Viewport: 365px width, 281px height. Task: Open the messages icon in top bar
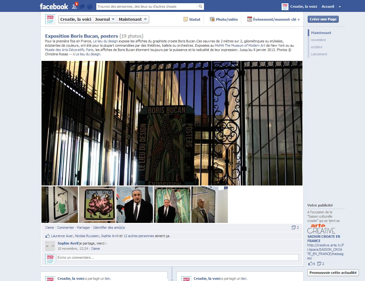click(82, 6)
